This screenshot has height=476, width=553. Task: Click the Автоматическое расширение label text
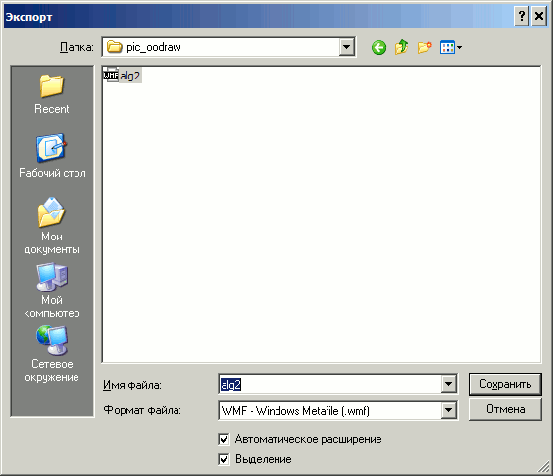click(308, 439)
